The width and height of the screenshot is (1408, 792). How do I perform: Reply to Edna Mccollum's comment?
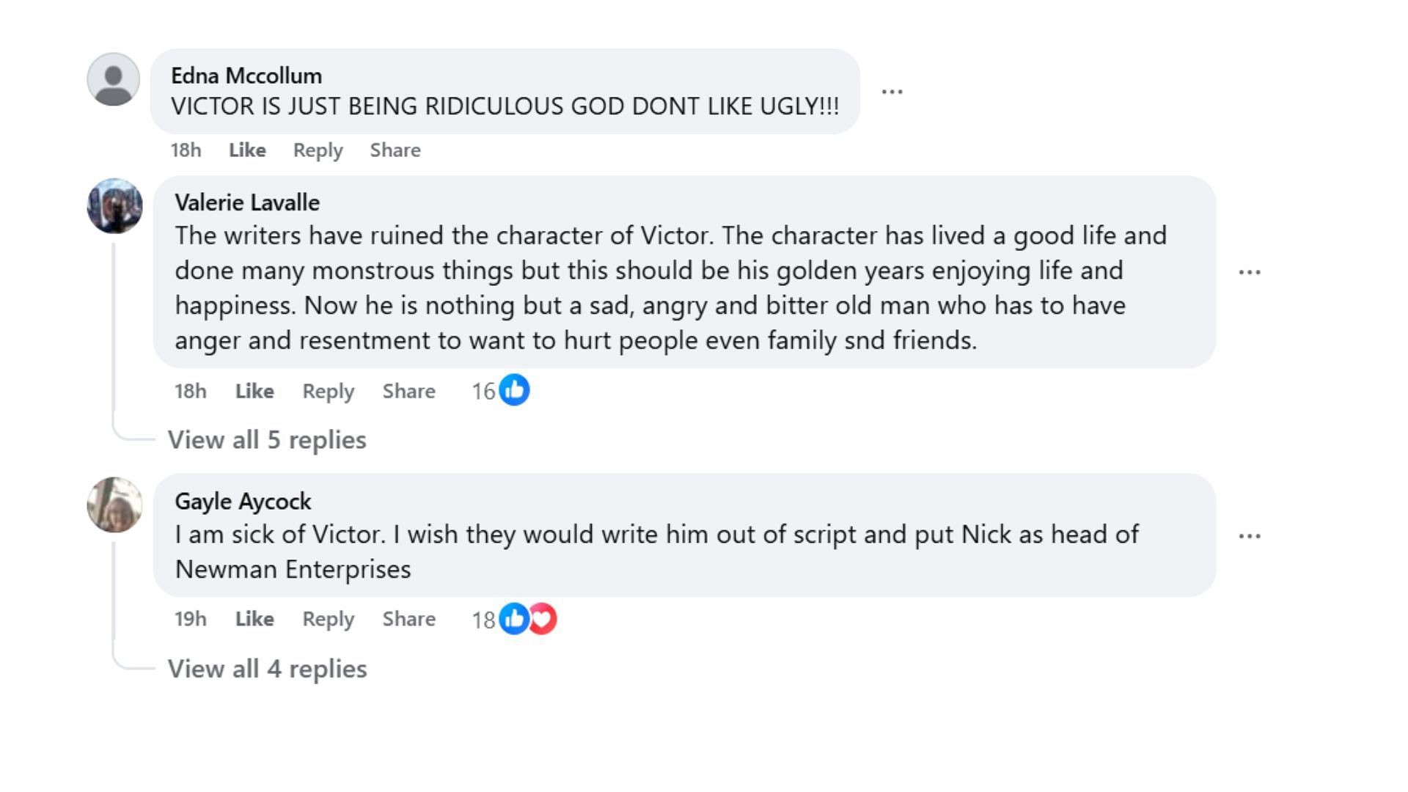tap(318, 150)
